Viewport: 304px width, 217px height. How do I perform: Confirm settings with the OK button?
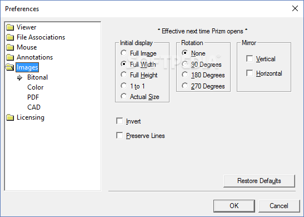click(234, 206)
